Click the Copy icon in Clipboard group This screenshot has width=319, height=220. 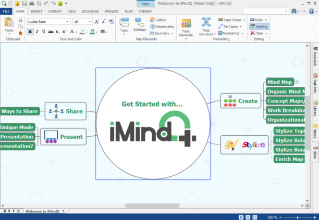click(20, 27)
